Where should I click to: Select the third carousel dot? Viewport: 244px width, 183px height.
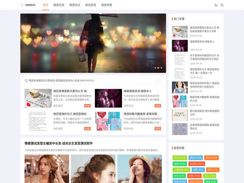pyautogui.click(x=161, y=68)
